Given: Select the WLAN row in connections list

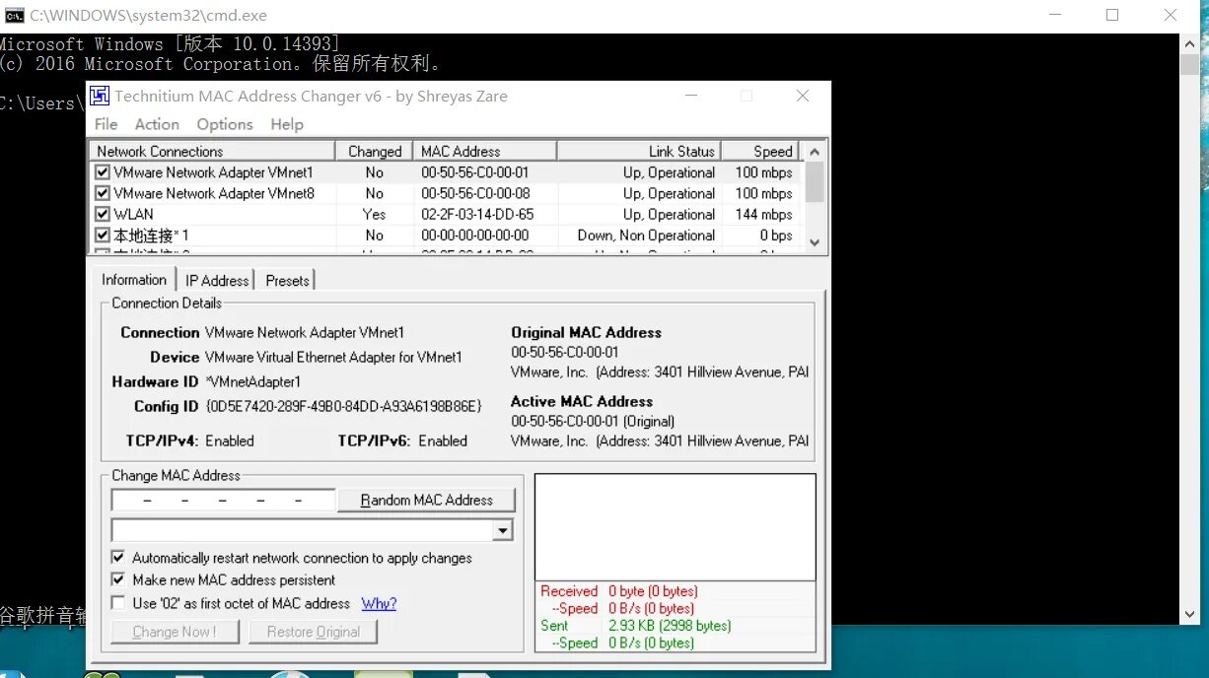Looking at the screenshot, I should click(x=446, y=214).
